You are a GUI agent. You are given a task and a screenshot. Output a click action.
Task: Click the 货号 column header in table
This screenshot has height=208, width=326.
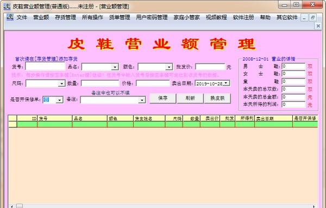tap(55, 118)
